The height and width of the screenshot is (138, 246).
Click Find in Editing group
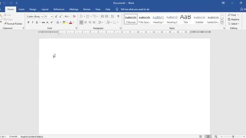(233, 15)
